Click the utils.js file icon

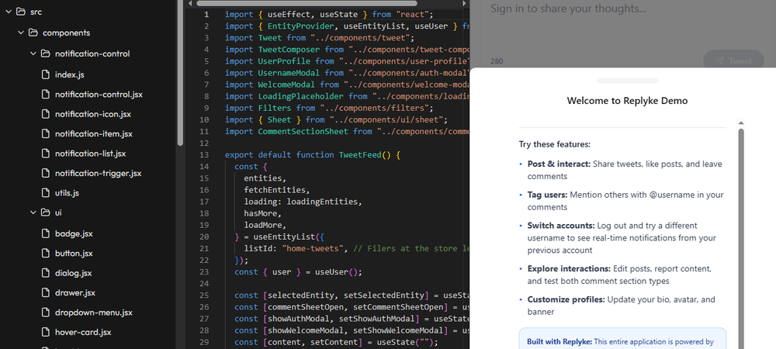pos(46,193)
